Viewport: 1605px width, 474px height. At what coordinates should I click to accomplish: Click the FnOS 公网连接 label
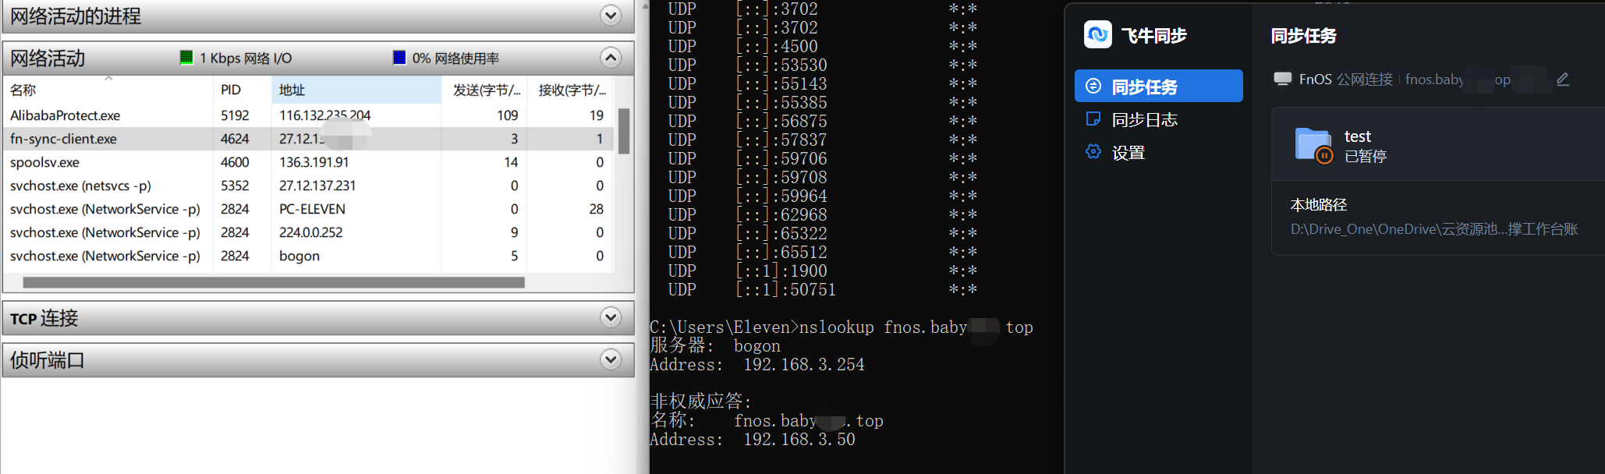[1346, 79]
